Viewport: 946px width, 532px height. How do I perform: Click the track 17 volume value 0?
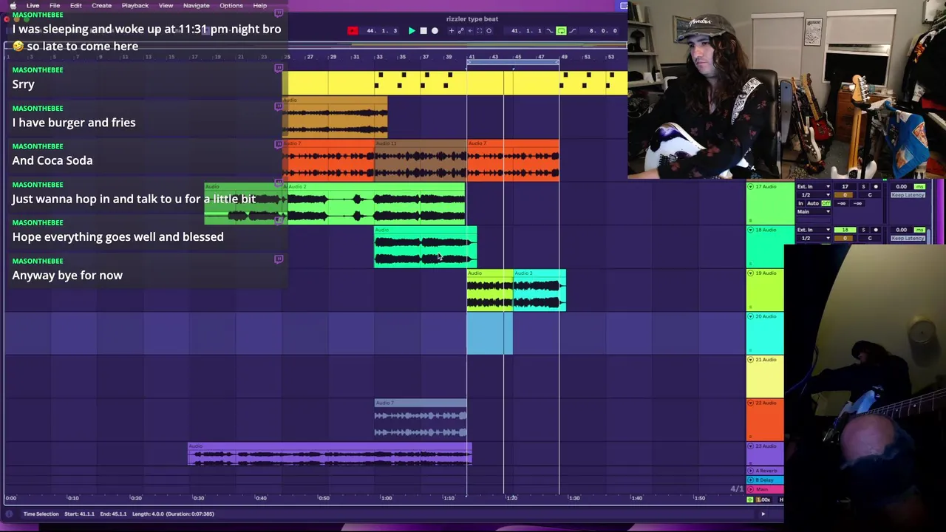844,195
